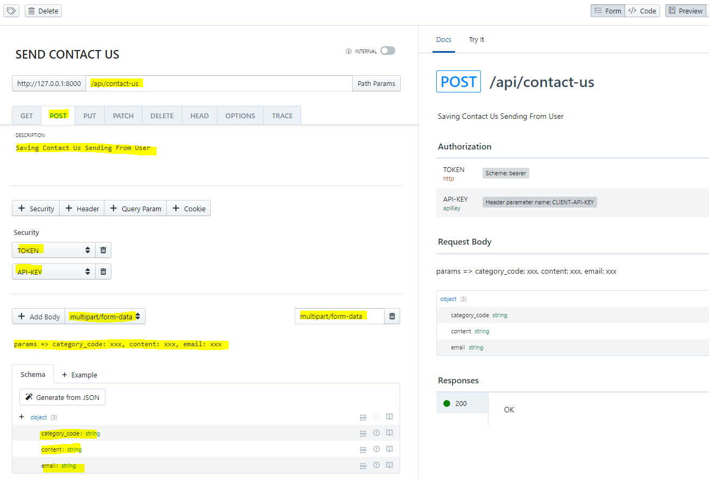Click the list icon on email row

363,466
